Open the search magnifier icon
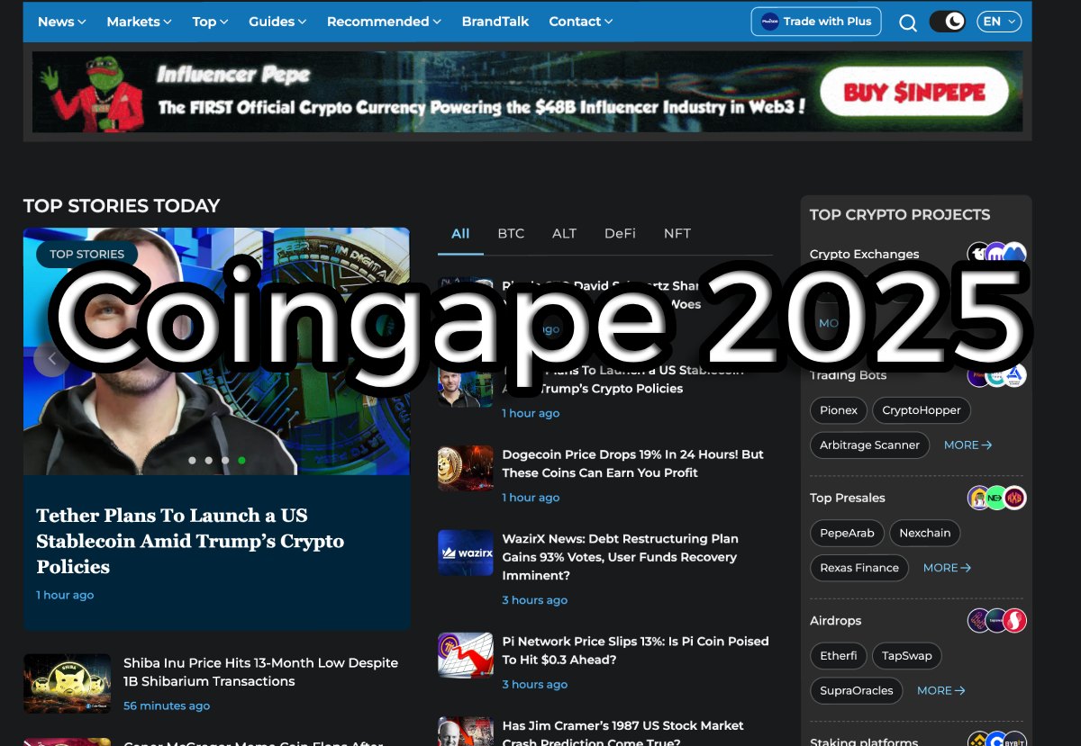This screenshot has height=746, width=1081. 908,22
